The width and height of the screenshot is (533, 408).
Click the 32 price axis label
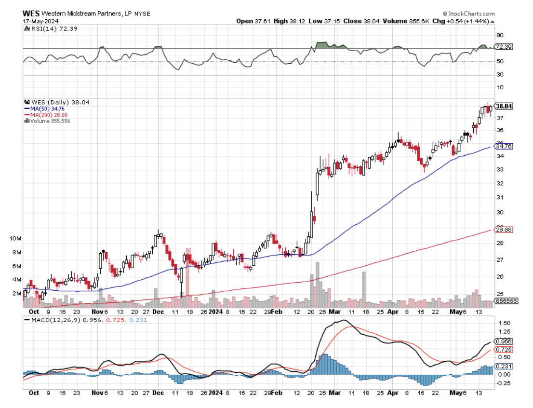500,183
